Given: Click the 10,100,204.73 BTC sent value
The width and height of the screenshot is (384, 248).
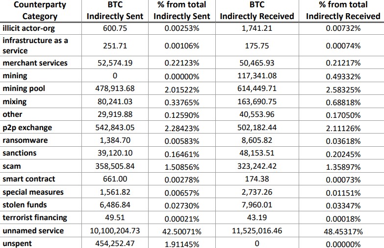Looking at the screenshot, I should 115,230.
